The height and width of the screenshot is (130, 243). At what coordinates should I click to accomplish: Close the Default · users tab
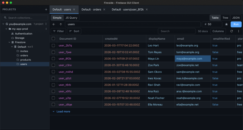(x=74, y=10)
